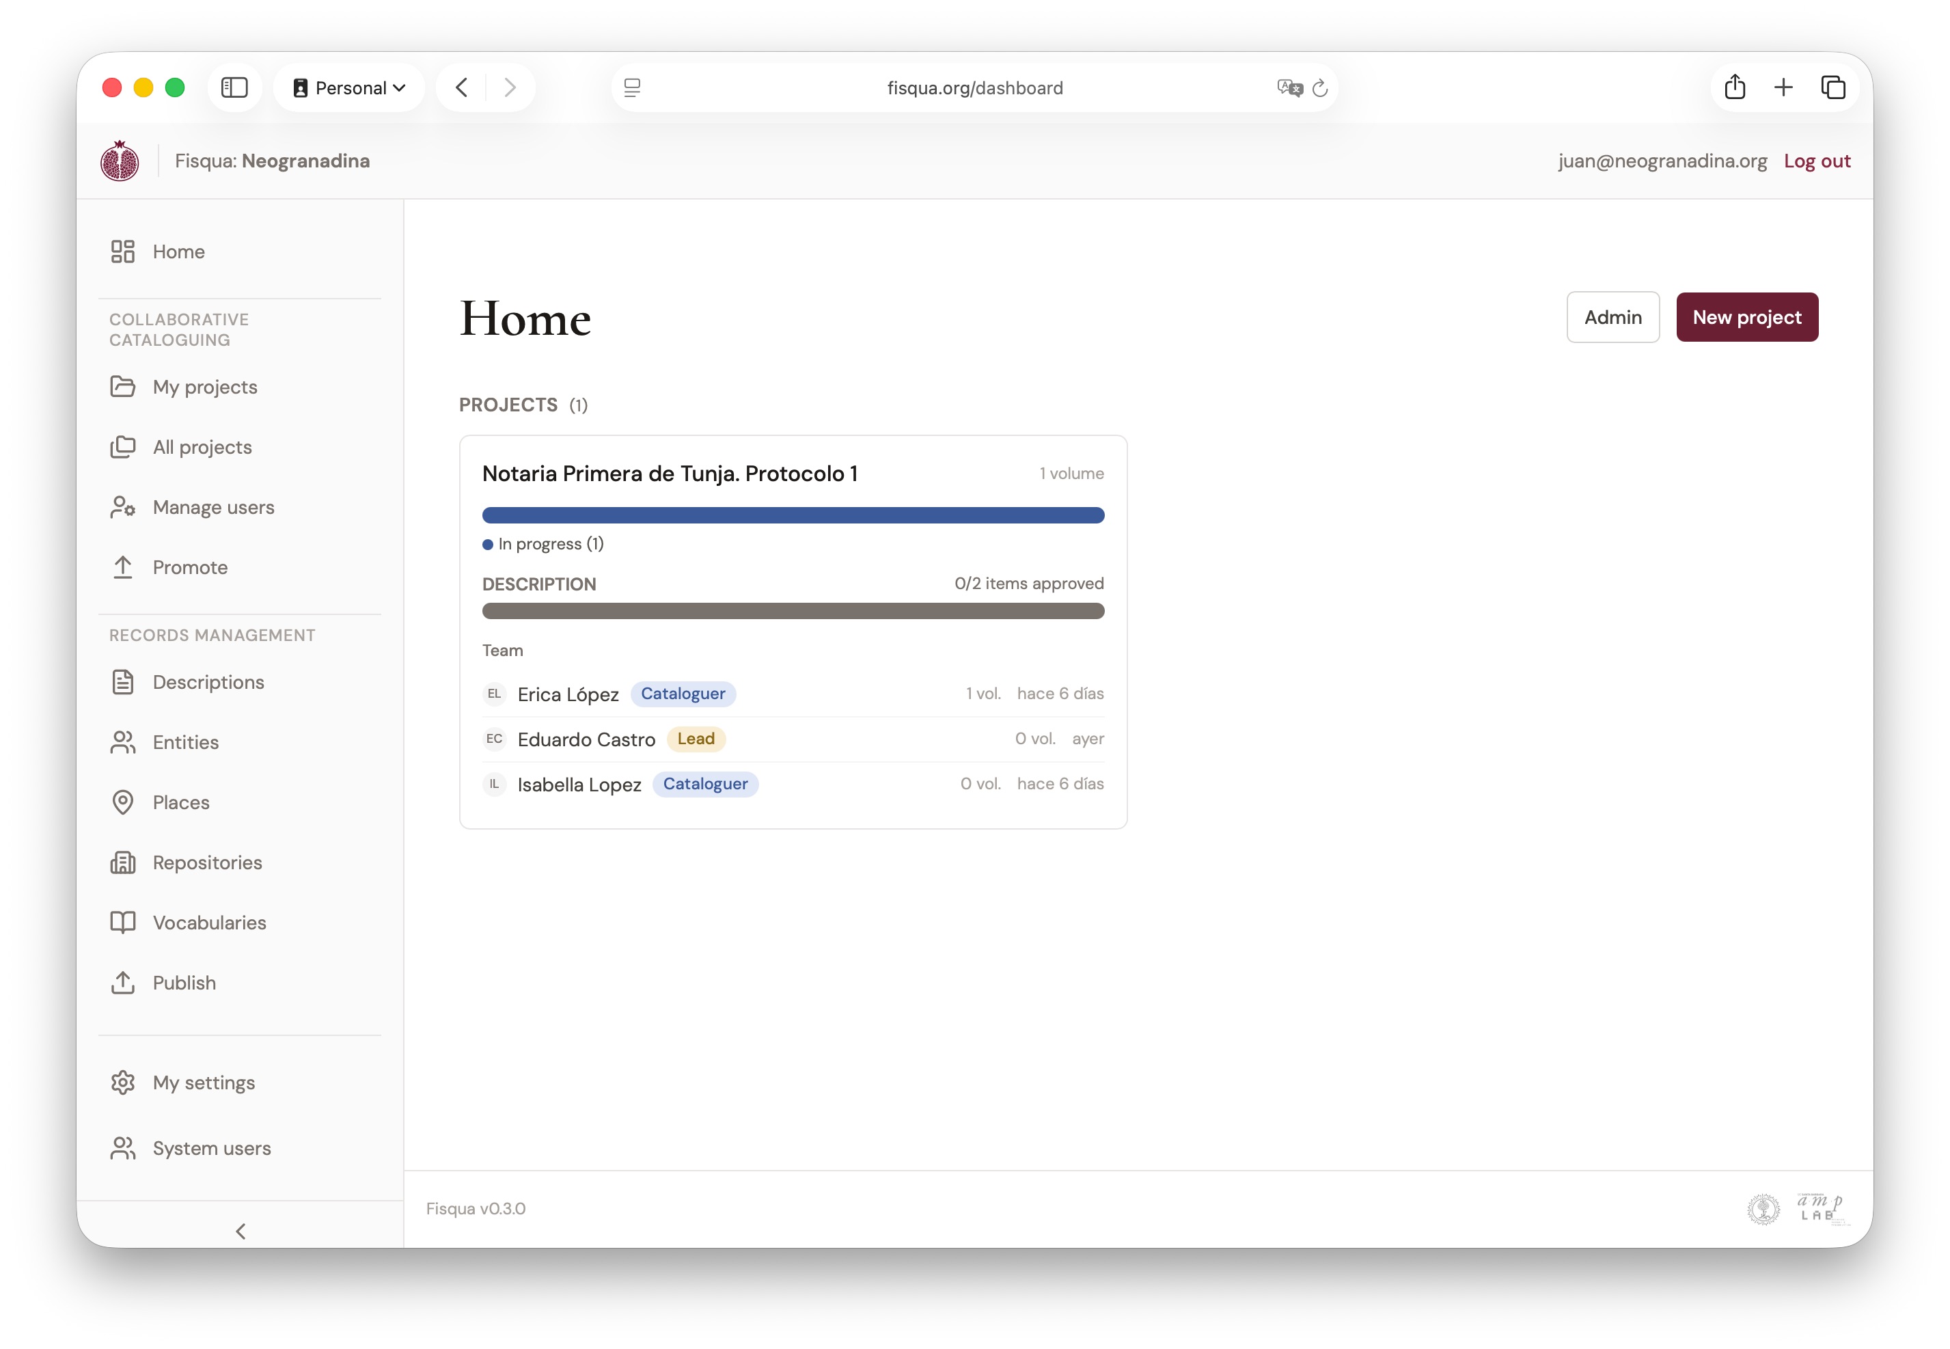Click the juan@neogranadina.org account email
The width and height of the screenshot is (1950, 1349).
pos(1662,161)
